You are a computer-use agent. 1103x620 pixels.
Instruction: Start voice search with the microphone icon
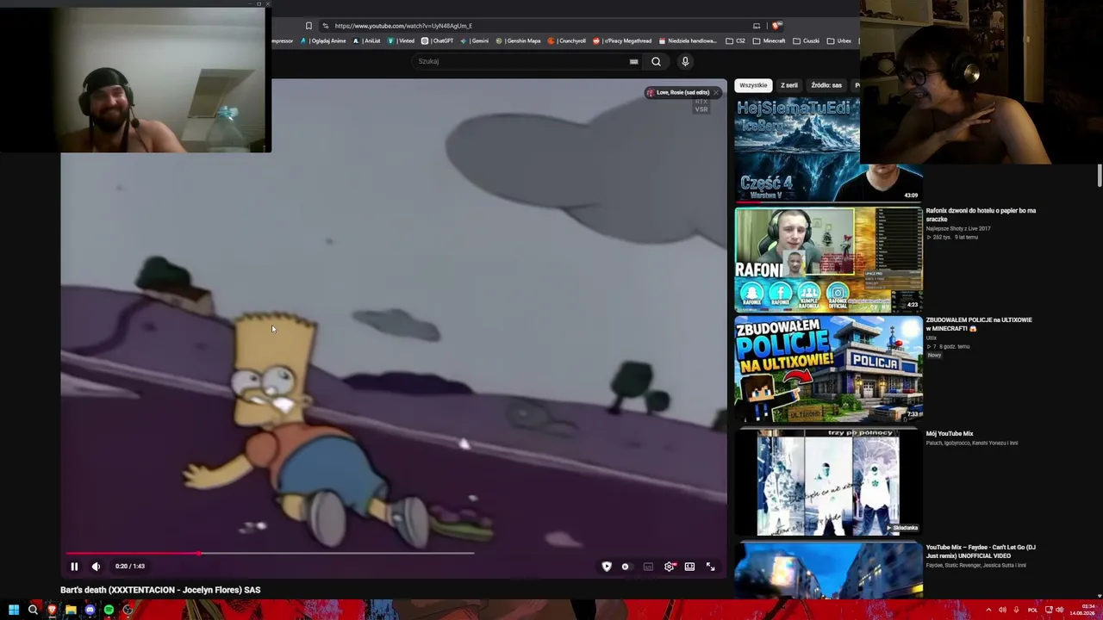pos(685,61)
